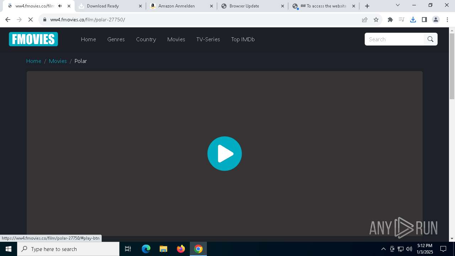Close the Amazon Anmelden tab
The height and width of the screenshot is (256, 455).
(x=212, y=6)
